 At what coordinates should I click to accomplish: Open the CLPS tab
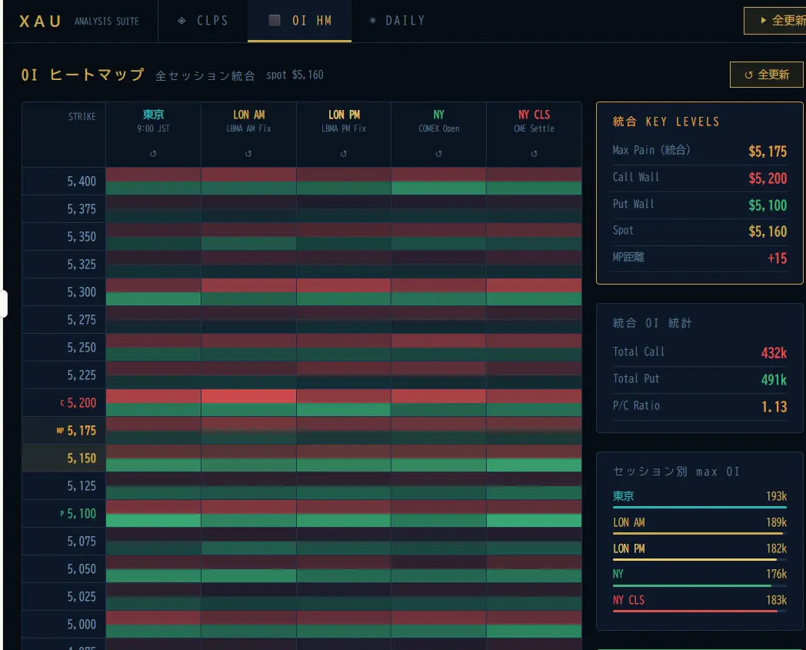click(x=203, y=21)
